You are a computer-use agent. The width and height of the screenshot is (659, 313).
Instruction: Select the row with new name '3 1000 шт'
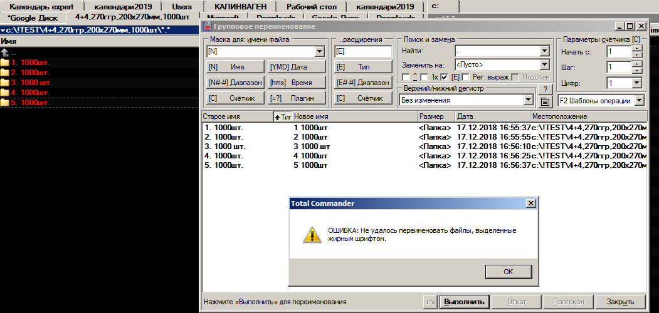click(424, 147)
